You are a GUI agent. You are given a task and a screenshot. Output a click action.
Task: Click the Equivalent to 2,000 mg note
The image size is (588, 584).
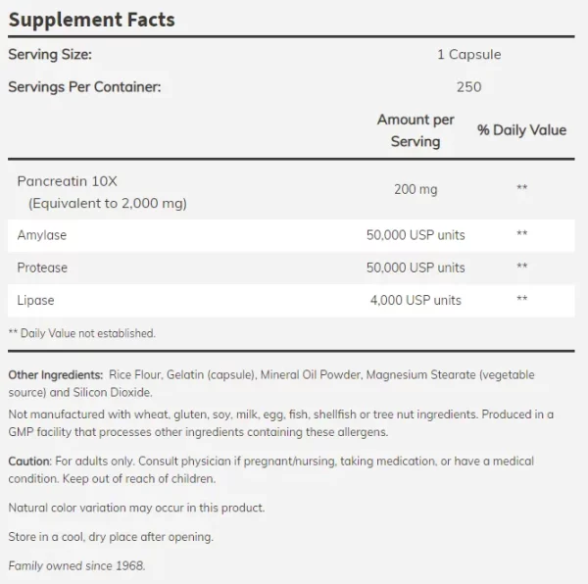108,203
